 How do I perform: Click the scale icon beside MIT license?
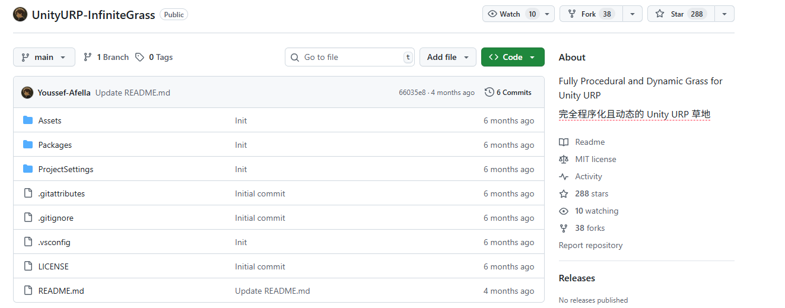tap(564, 159)
